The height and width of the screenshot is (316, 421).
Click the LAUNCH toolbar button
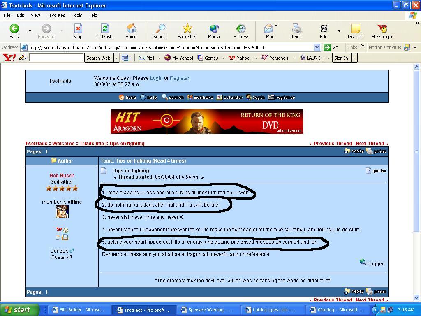312,58
